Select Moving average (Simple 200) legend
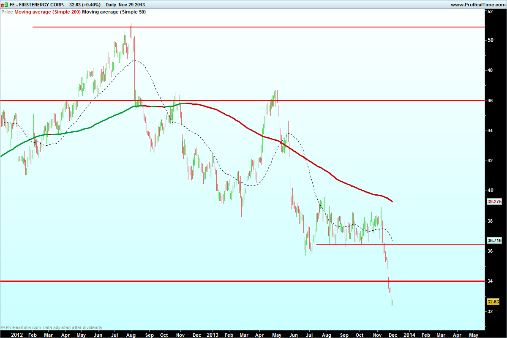 [47, 12]
